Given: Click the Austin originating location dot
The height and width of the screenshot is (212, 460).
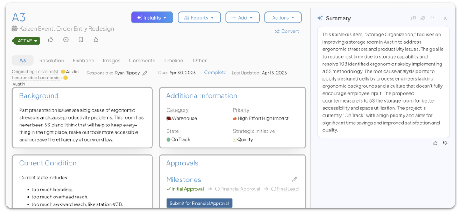Looking at the screenshot, I should (63, 72).
